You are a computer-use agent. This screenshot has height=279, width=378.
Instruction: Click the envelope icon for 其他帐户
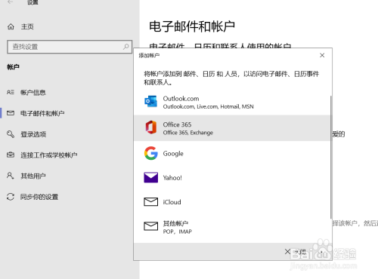click(x=150, y=226)
